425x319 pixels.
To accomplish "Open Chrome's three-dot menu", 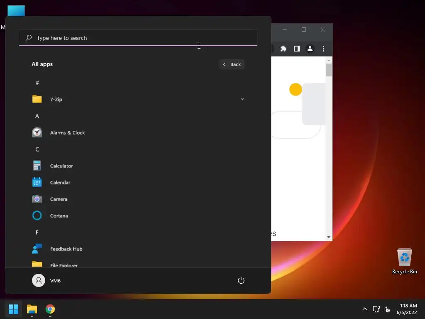I will point(323,49).
